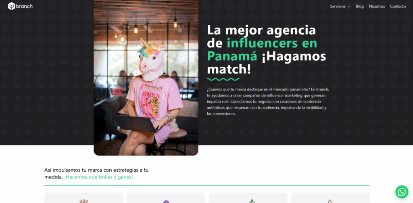Click the green wavy underline below the heading
The height and width of the screenshot is (203, 413).
pos(223,79)
